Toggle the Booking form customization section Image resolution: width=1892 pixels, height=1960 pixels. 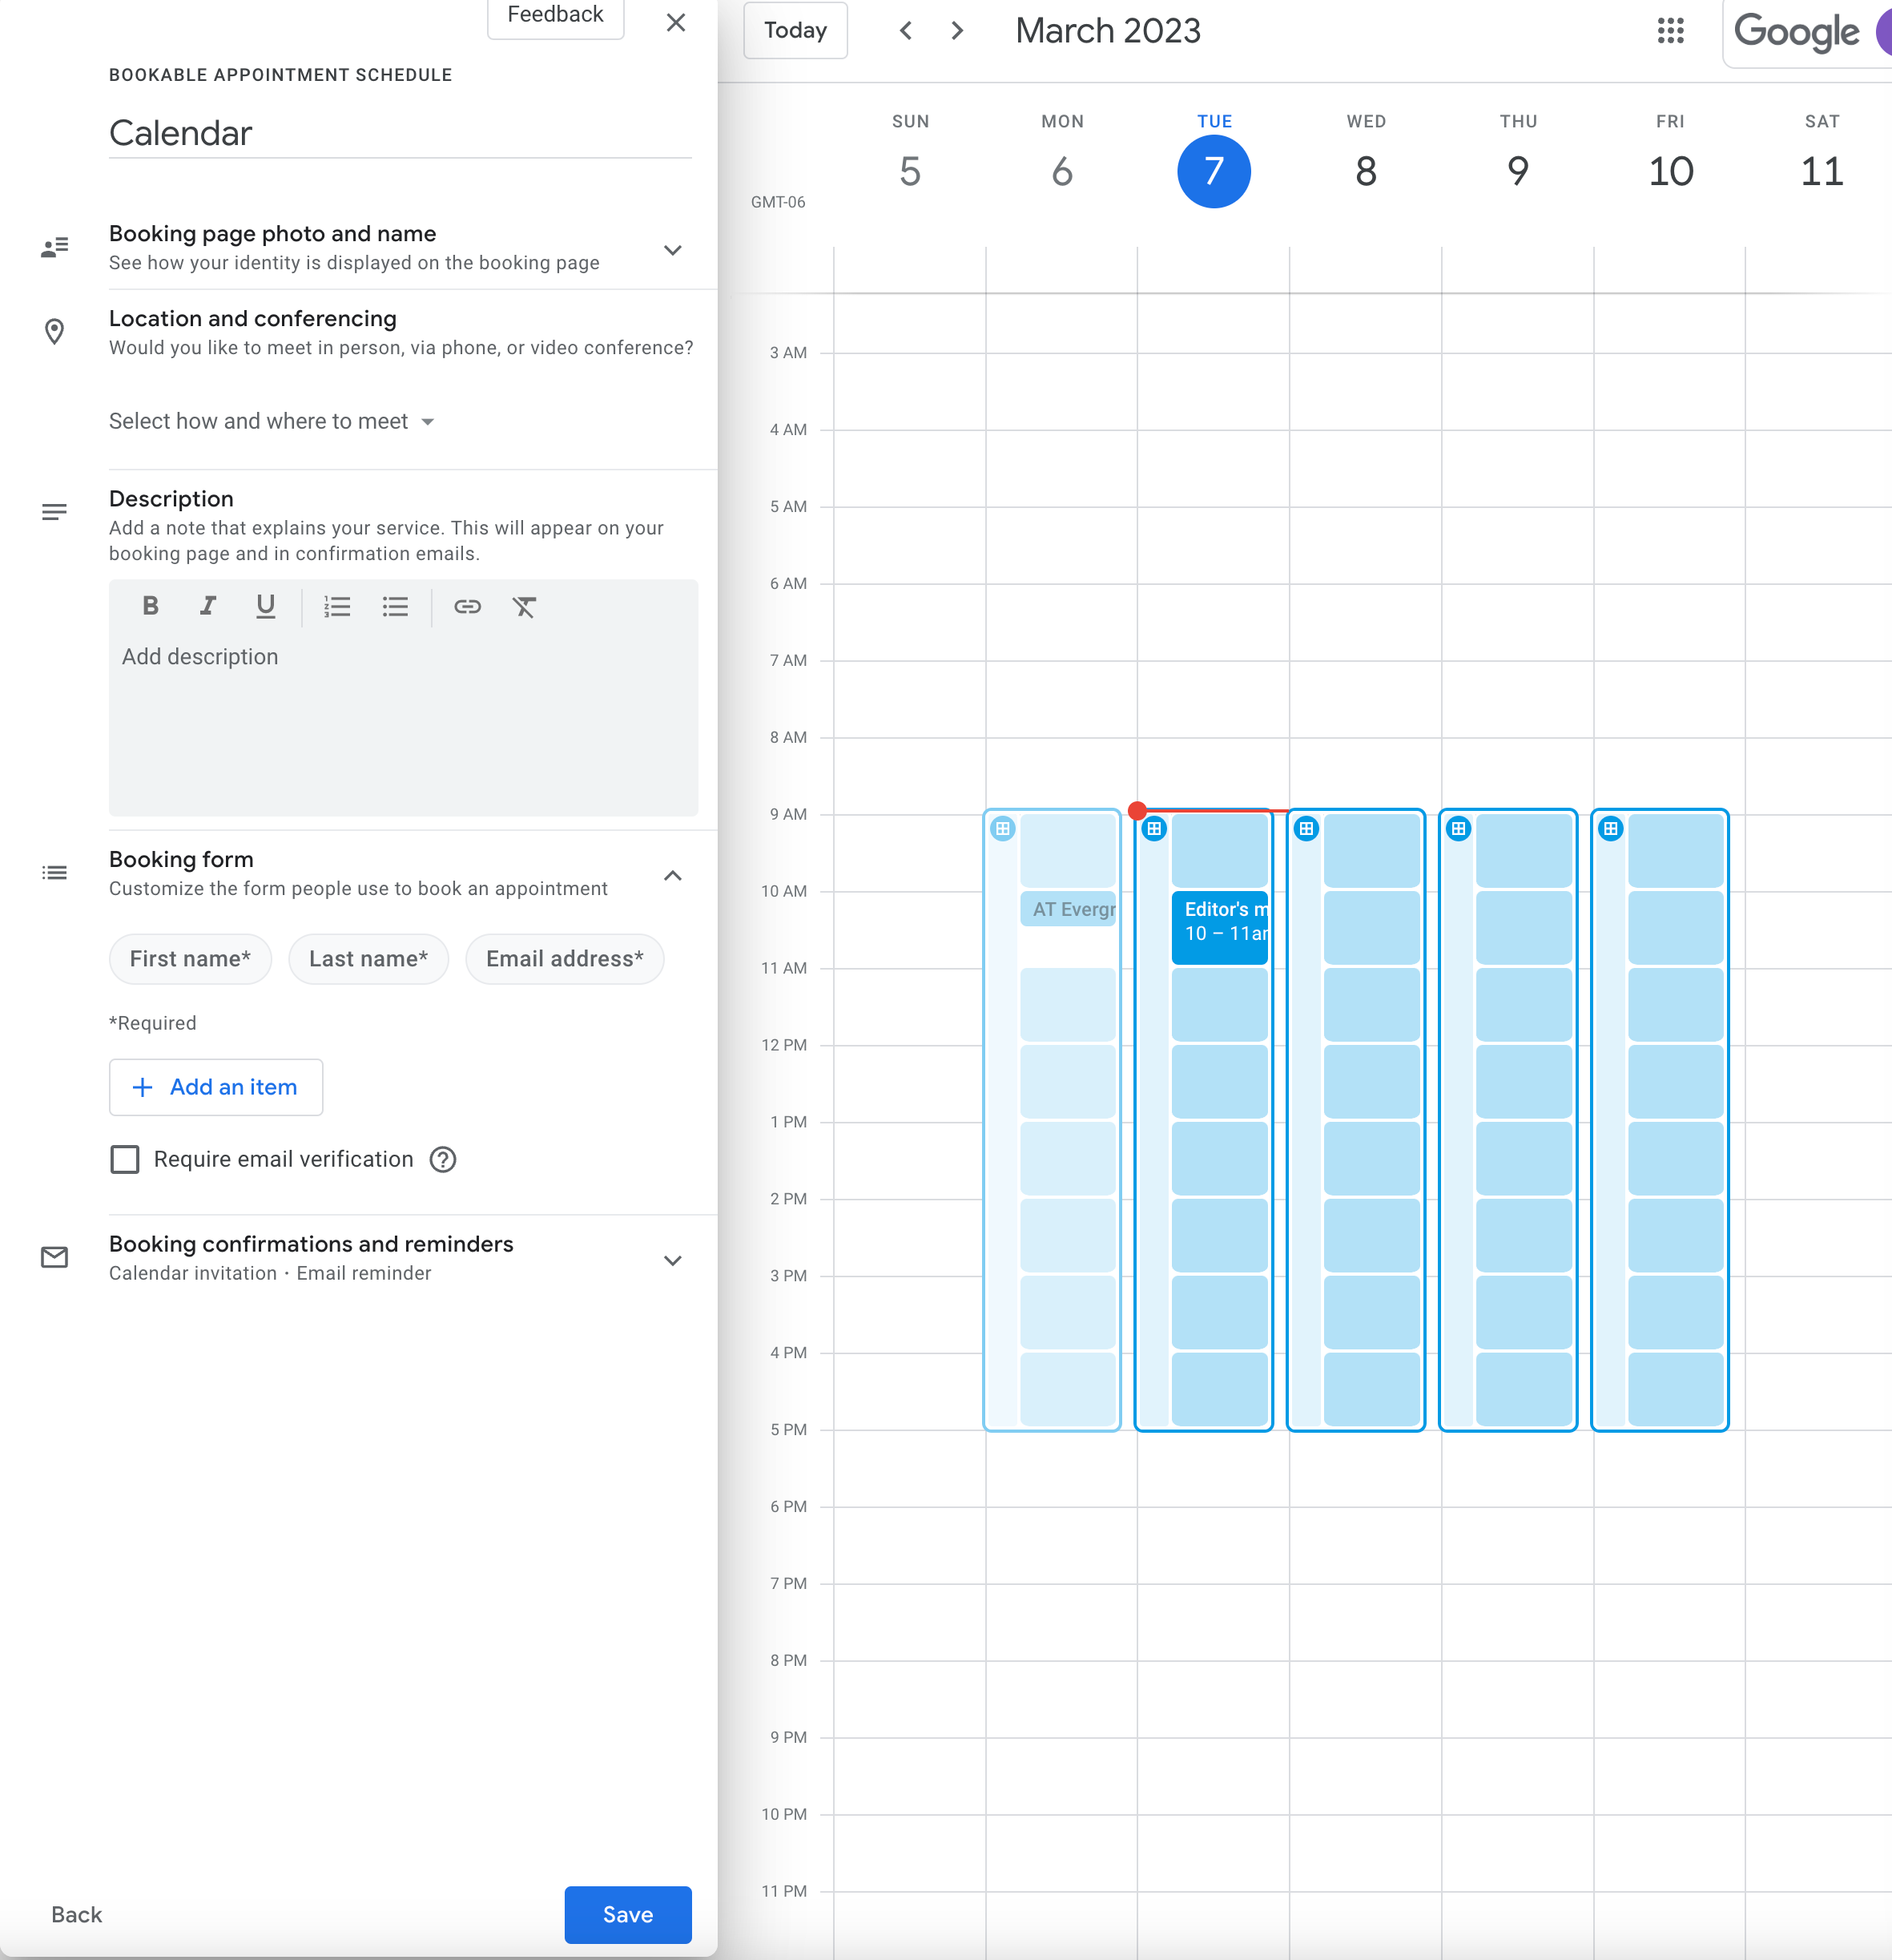tap(671, 875)
